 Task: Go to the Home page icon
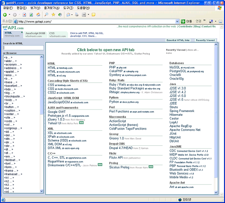tap(38, 15)
